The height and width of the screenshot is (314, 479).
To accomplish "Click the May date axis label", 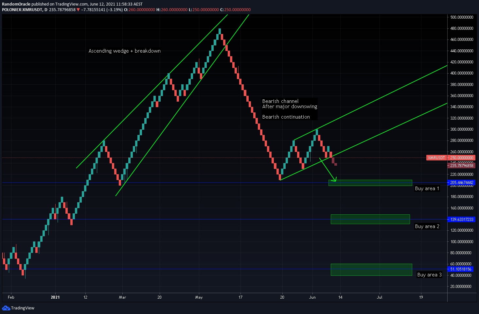I will coord(199,297).
